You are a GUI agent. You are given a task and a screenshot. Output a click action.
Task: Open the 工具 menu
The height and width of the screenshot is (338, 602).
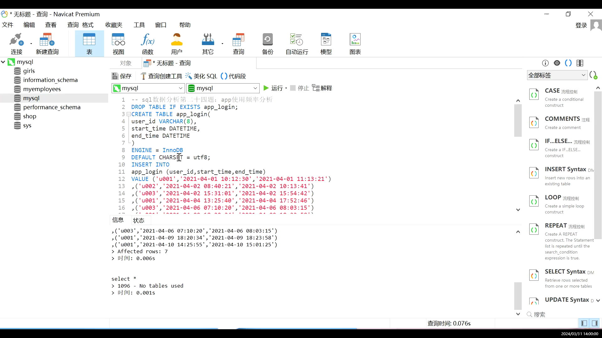[x=139, y=25]
